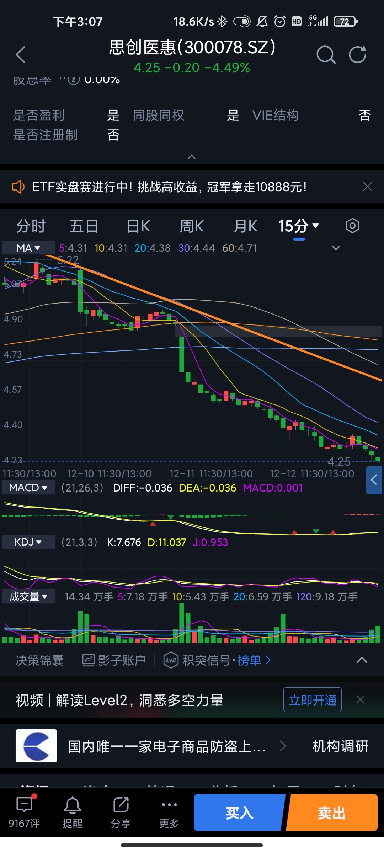Tap the back arrow icon

pyautogui.click(x=21, y=55)
